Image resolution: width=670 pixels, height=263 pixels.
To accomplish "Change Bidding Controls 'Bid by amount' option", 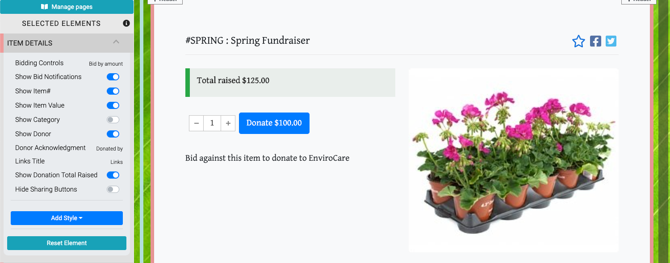I will (x=106, y=64).
